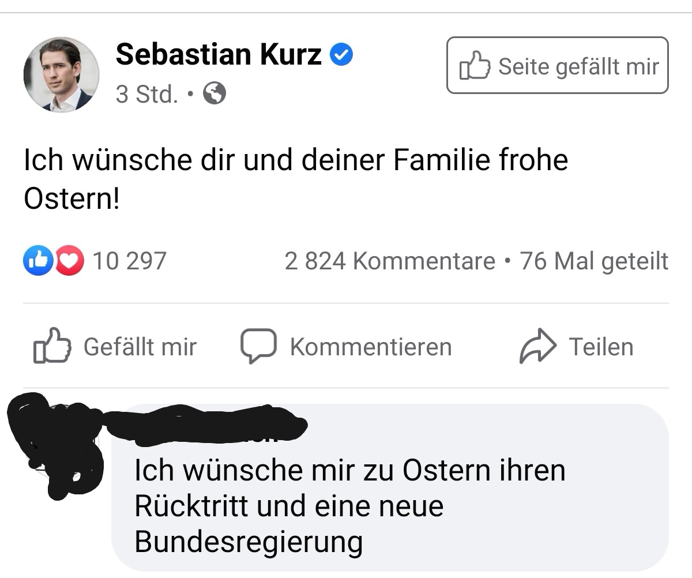The height and width of the screenshot is (578, 692).
Task: Open the "76 Mal geteilt" shares list
Action: [594, 261]
